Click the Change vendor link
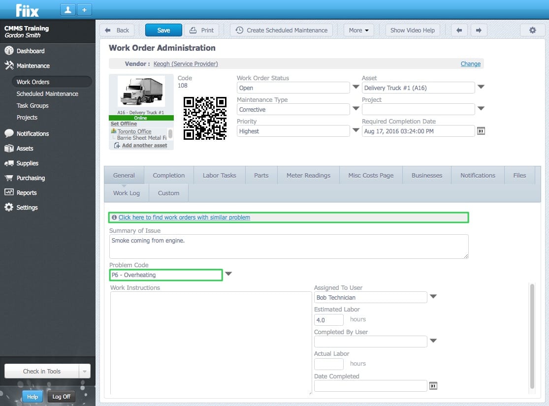The height and width of the screenshot is (406, 549). (x=470, y=63)
